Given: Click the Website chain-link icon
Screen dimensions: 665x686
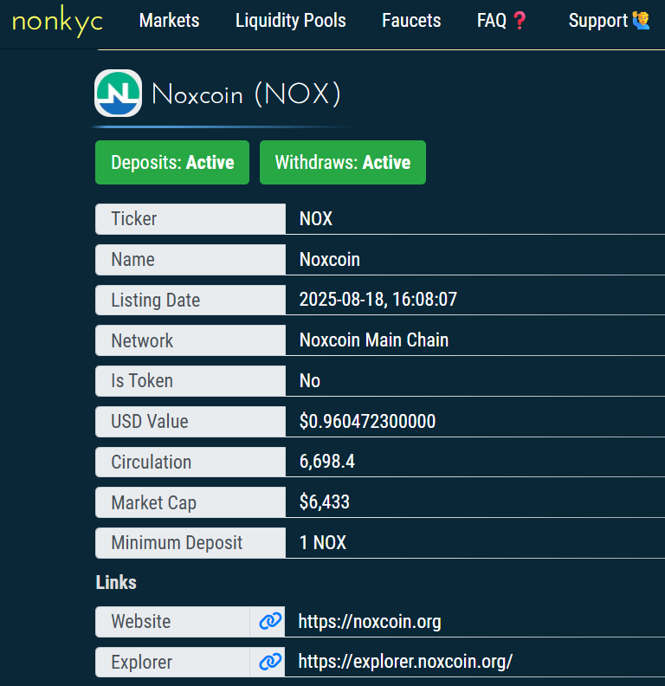Looking at the screenshot, I should pyautogui.click(x=270, y=621).
